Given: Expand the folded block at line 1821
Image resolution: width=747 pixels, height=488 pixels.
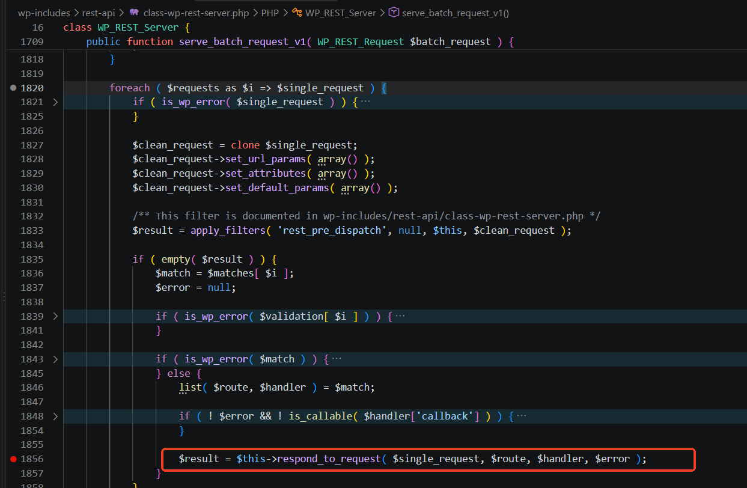Looking at the screenshot, I should click(x=55, y=102).
